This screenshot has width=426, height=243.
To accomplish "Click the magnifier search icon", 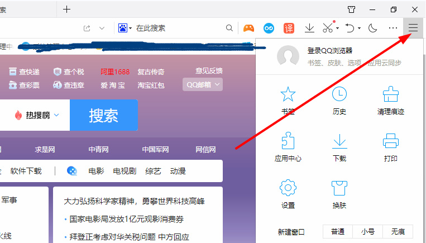I will (229, 28).
